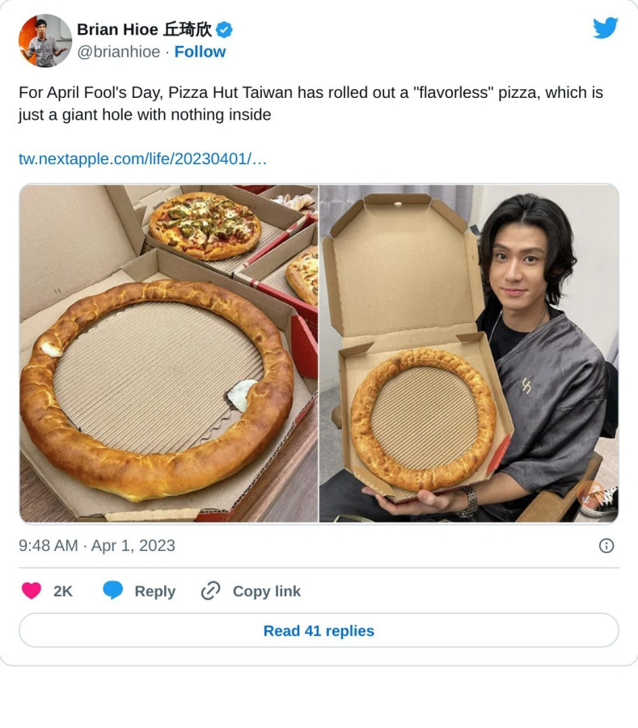Open the tweet timestamp 9:48 AM link
This screenshot has height=728, width=638.
(97, 545)
